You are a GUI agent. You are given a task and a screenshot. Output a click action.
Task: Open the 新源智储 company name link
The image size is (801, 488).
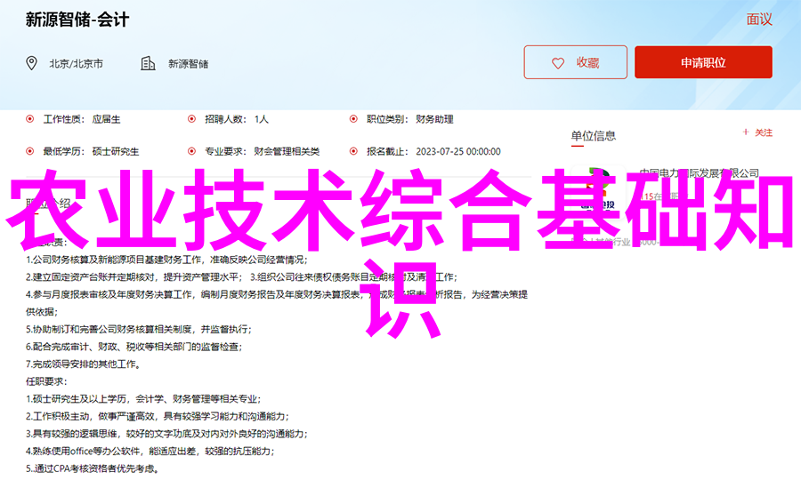coord(186,64)
